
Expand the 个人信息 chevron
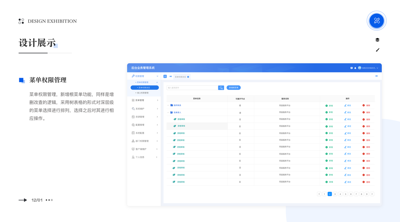[x=157, y=157]
